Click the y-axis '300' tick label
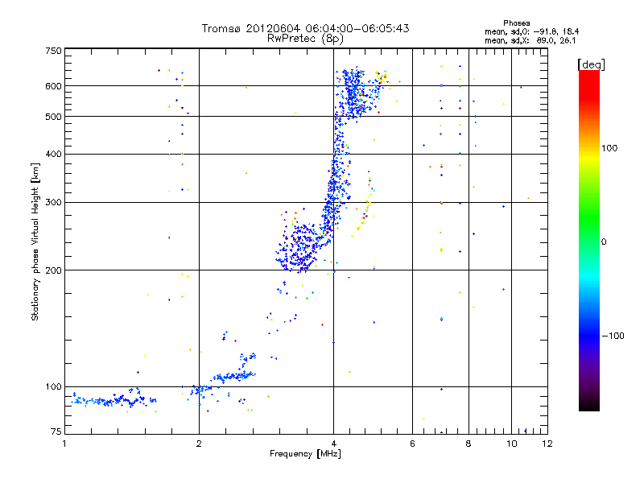Image resolution: width=644 pixels, height=483 pixels. (53, 203)
